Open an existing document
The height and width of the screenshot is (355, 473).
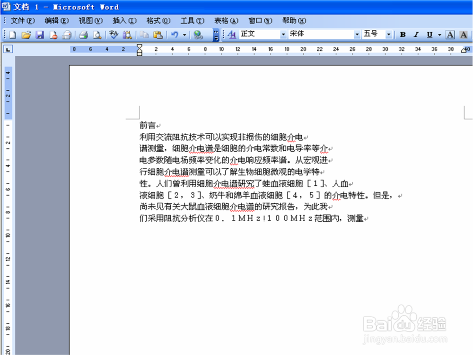point(26,34)
